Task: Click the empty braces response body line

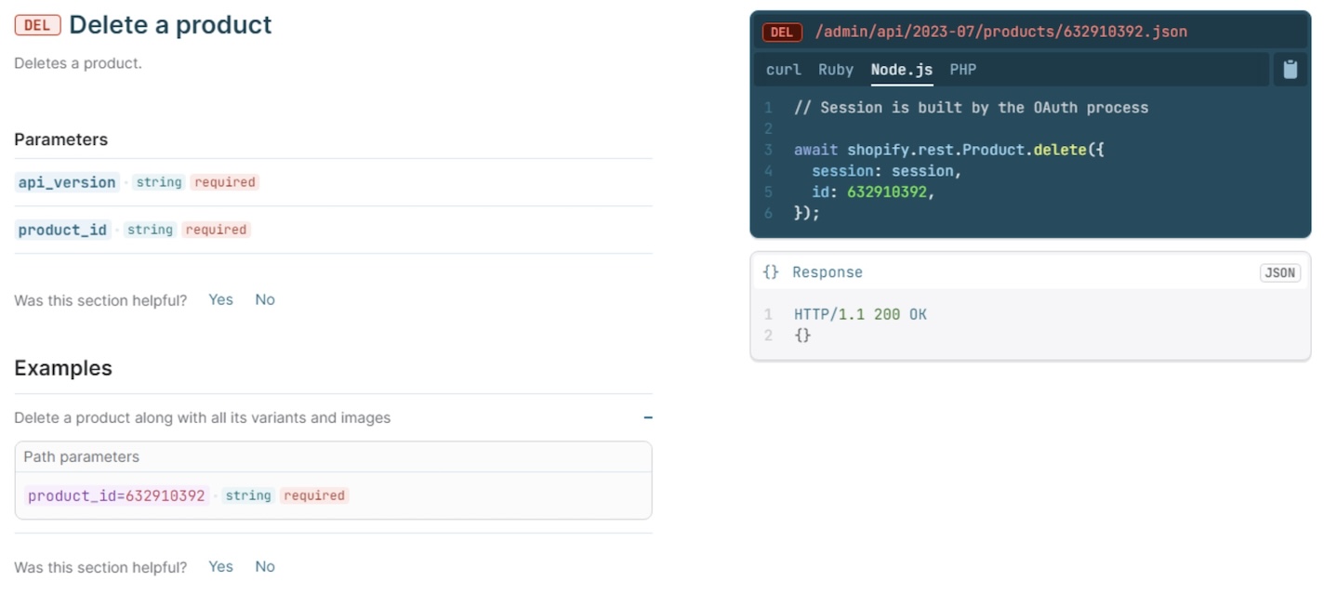Action: pyautogui.click(x=802, y=336)
